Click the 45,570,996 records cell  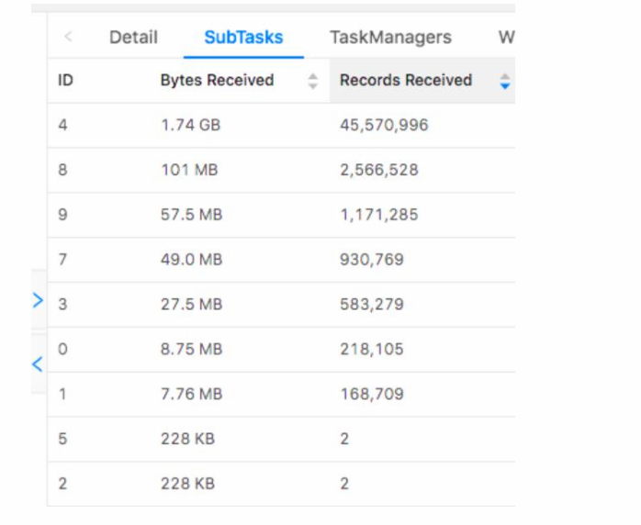point(384,125)
